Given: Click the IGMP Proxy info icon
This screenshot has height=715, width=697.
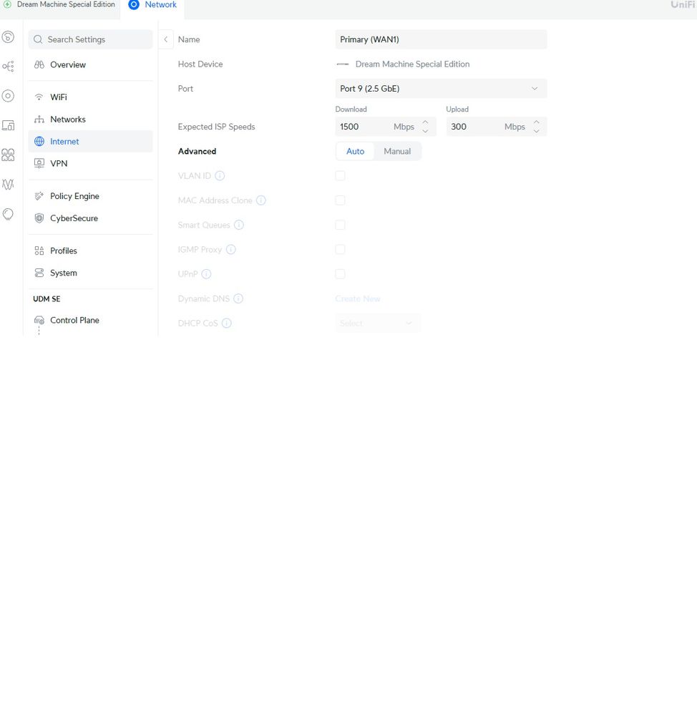Looking at the screenshot, I should click(x=231, y=250).
